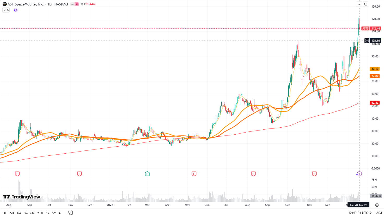Screen dimensions: 384x216
Task: Open the earnings marker below August 2024
Action: coord(17,174)
